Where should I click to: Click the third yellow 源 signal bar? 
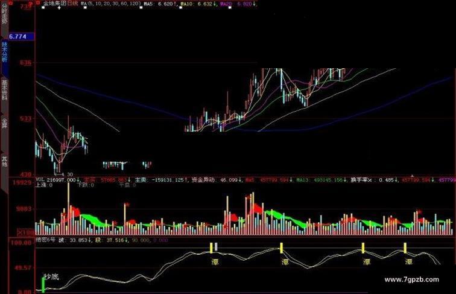pyautogui.click(x=363, y=248)
